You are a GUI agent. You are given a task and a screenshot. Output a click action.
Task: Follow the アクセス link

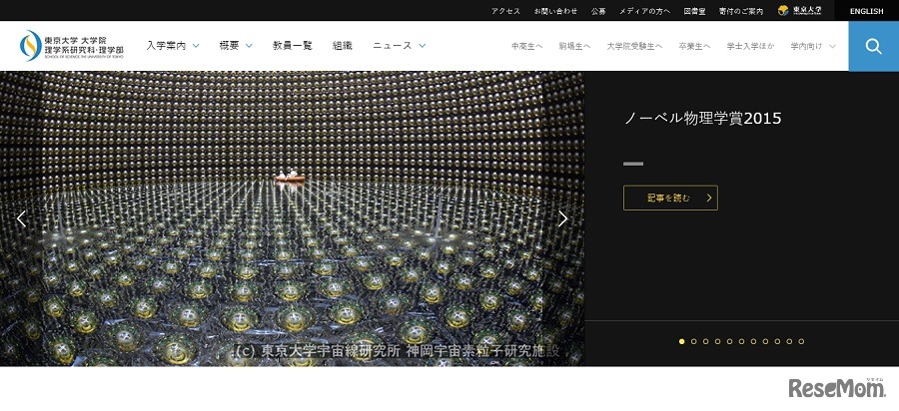pyautogui.click(x=505, y=11)
